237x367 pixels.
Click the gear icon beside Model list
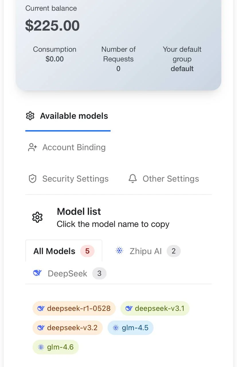click(x=37, y=217)
